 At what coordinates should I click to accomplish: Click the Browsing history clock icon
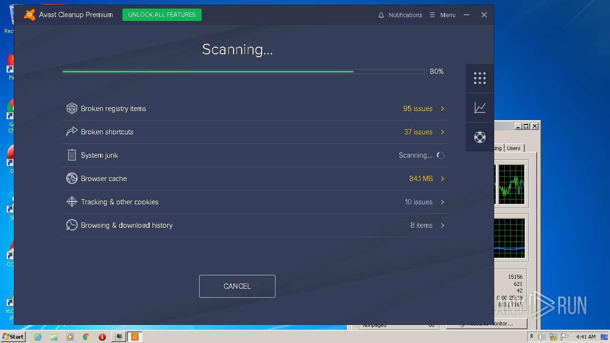point(71,225)
